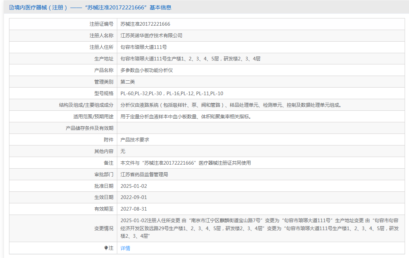
Task: Click the 其他内容 label
Action: coord(104,151)
